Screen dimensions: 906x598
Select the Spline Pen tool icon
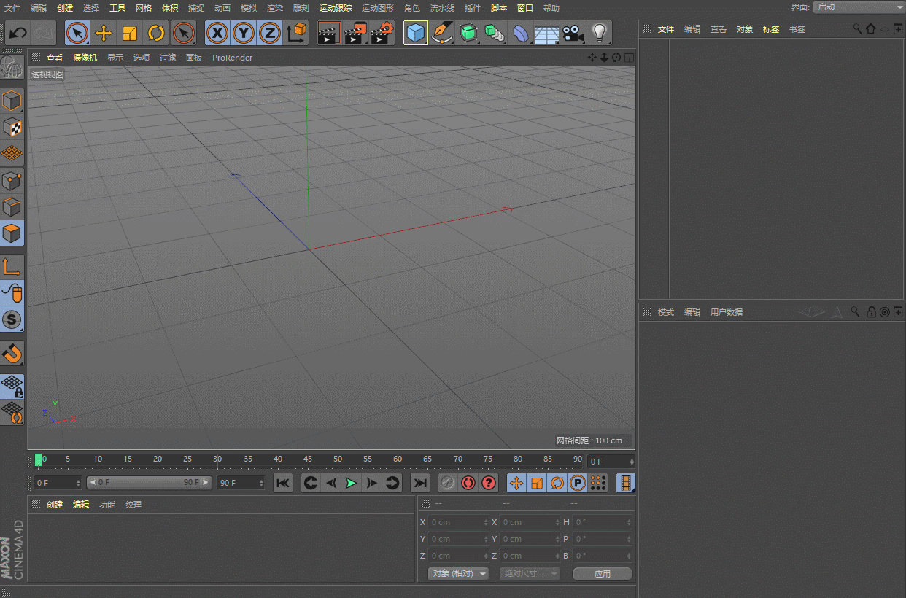pos(441,33)
